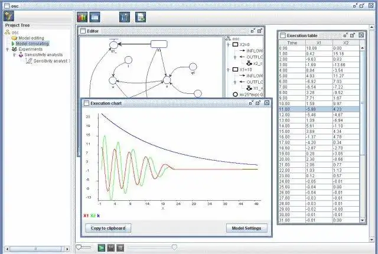This screenshot has height=254, width=378.
Task: Stop the simulation playback
Action: tap(120, 248)
